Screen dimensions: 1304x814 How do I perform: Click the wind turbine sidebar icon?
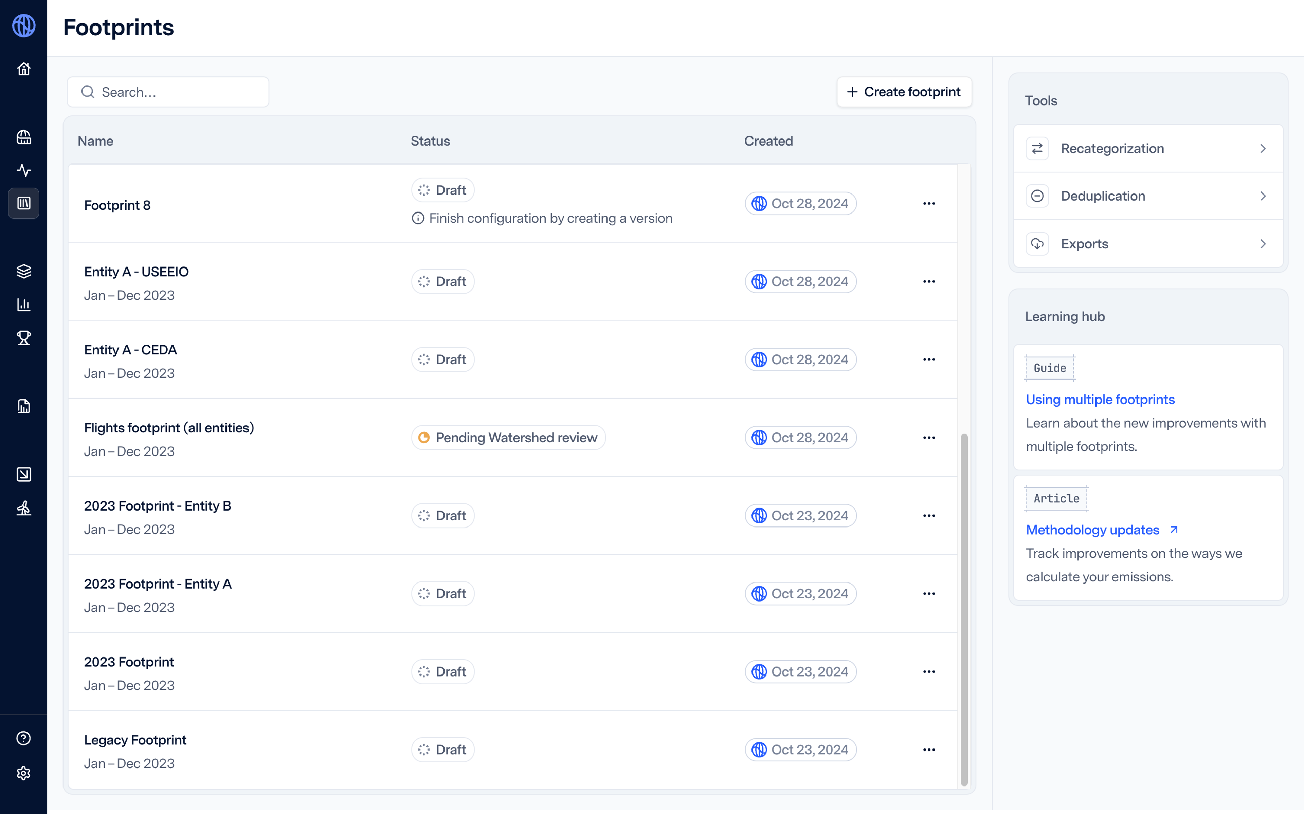[x=24, y=508]
